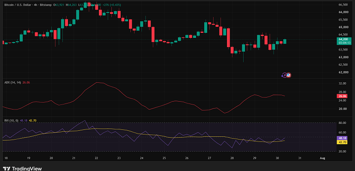The width and height of the screenshot is (355, 171).
Task: Click date 29 on the time axis
Action: pos(255,158)
